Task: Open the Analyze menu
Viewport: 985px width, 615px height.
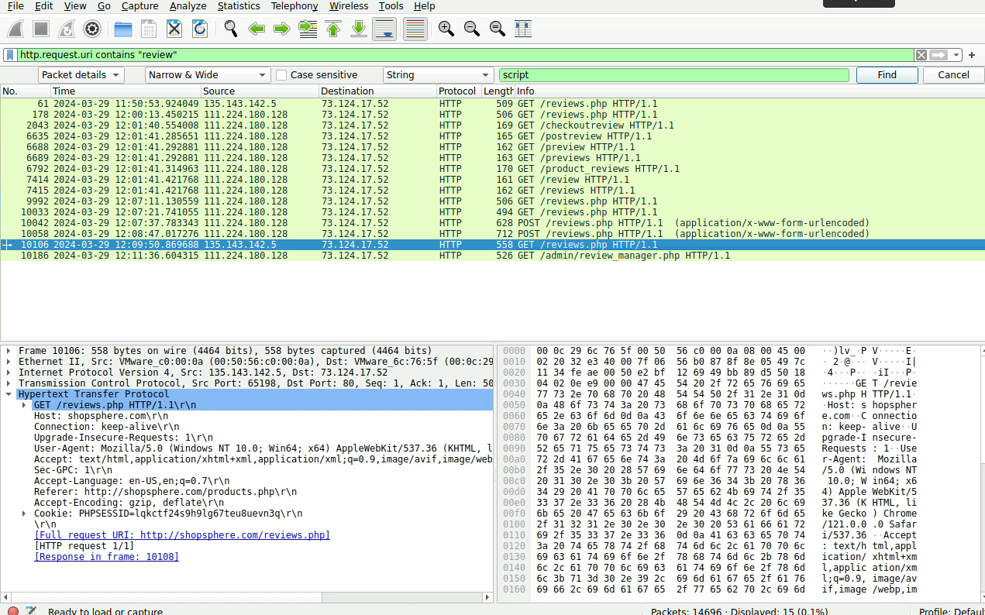Action: pos(188,6)
